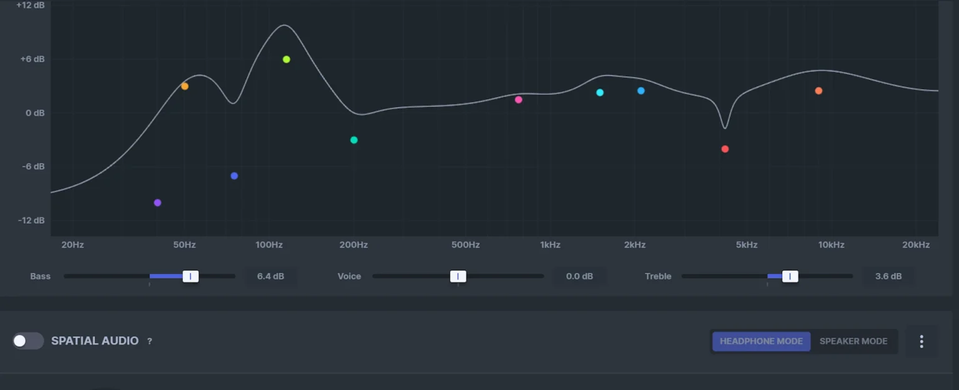Select the blue EQ node around 80Hz
The image size is (959, 390).
pyautogui.click(x=234, y=176)
